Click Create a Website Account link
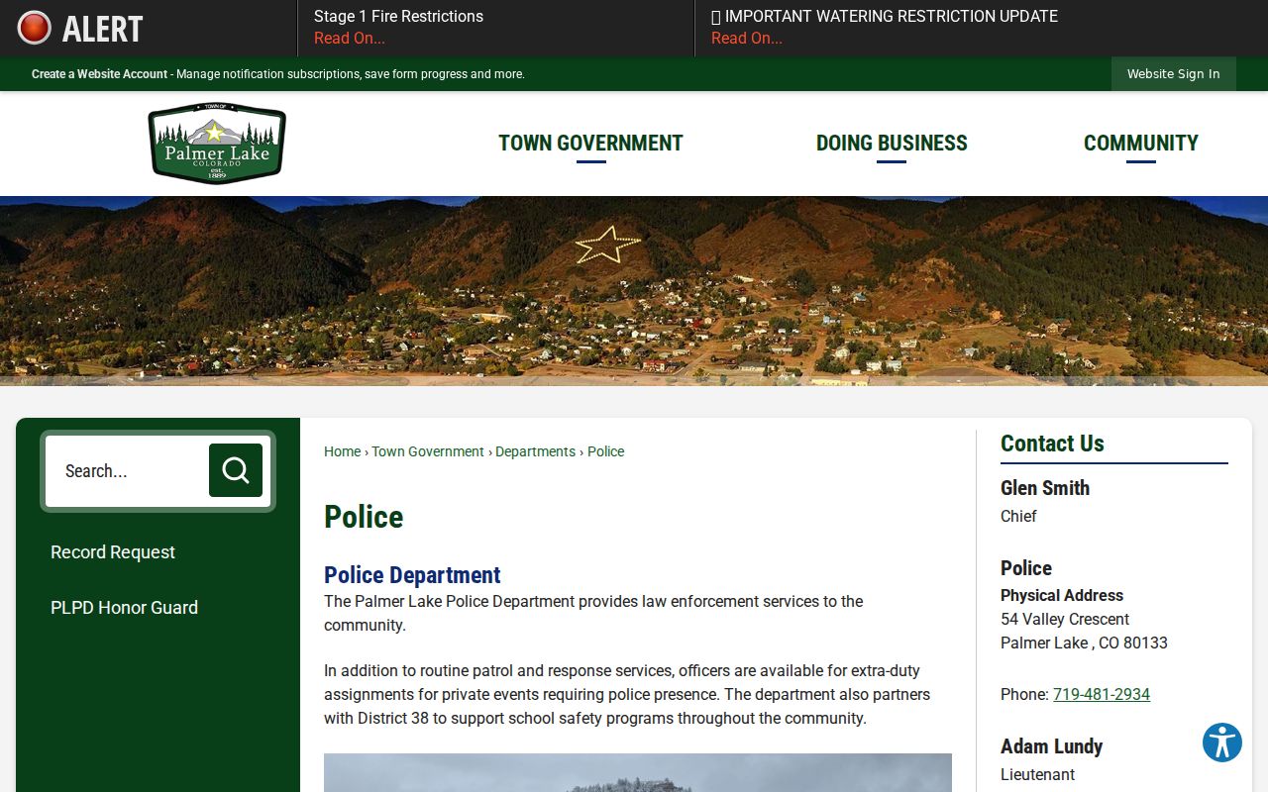The image size is (1268, 792). (99, 74)
